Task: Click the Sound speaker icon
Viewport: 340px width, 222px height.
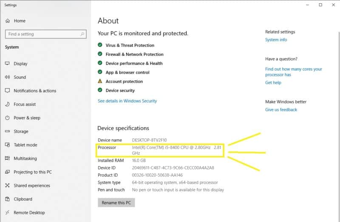Action: (7, 77)
